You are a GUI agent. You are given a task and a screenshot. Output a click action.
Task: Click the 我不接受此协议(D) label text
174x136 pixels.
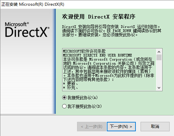84,106
